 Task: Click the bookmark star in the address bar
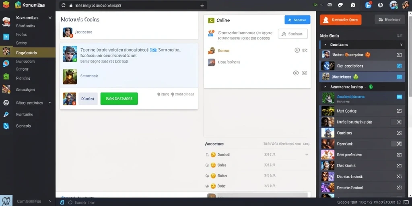202,5
